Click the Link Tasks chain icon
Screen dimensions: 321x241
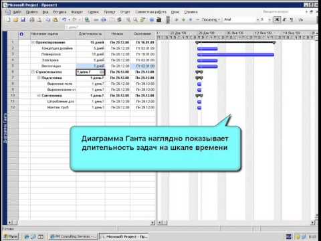pyautogui.click(x=96, y=20)
